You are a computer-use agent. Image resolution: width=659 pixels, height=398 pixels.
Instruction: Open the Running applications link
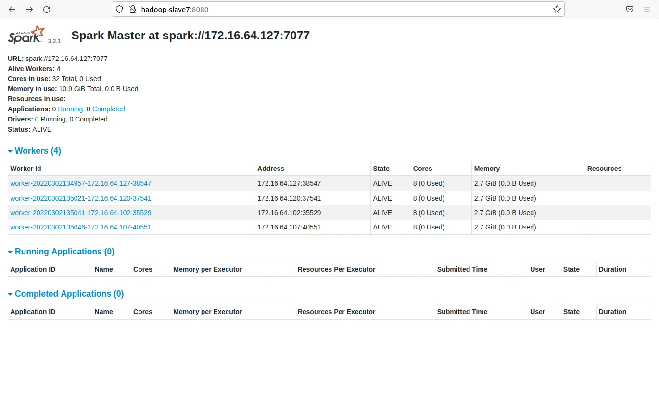[x=70, y=109]
